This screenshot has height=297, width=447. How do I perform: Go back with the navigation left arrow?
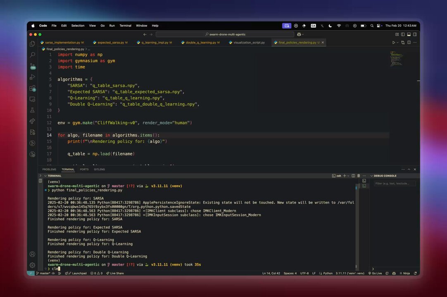[x=145, y=35]
